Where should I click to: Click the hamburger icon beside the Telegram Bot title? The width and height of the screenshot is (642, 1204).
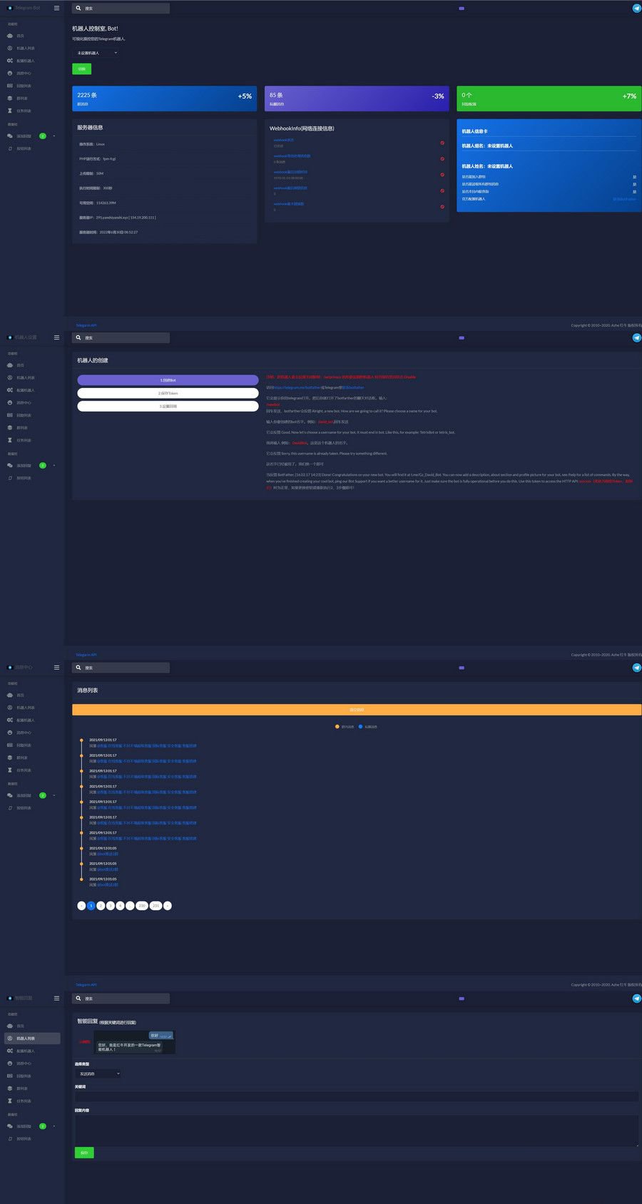[x=56, y=8]
